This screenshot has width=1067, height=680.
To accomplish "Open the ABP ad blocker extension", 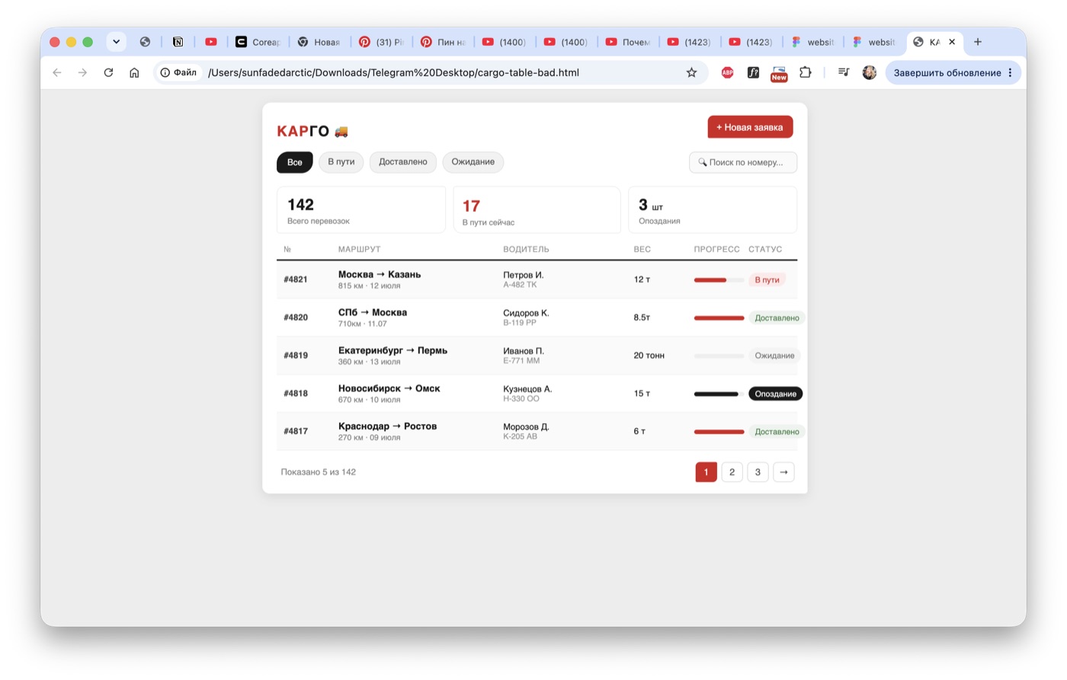I will click(727, 72).
